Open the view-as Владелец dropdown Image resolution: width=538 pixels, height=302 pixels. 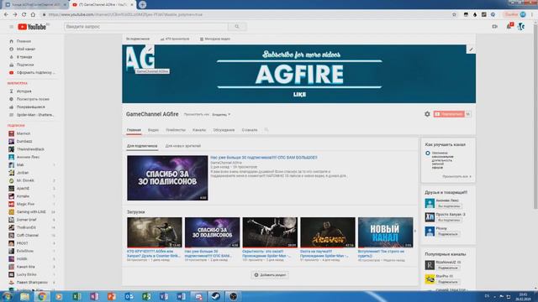[x=221, y=114]
